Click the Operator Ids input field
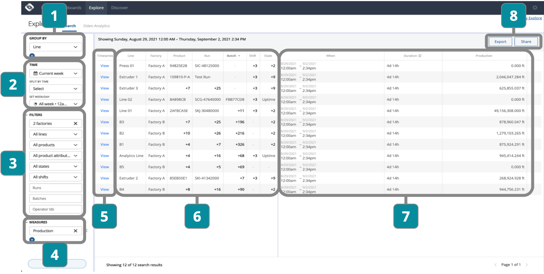 point(55,209)
